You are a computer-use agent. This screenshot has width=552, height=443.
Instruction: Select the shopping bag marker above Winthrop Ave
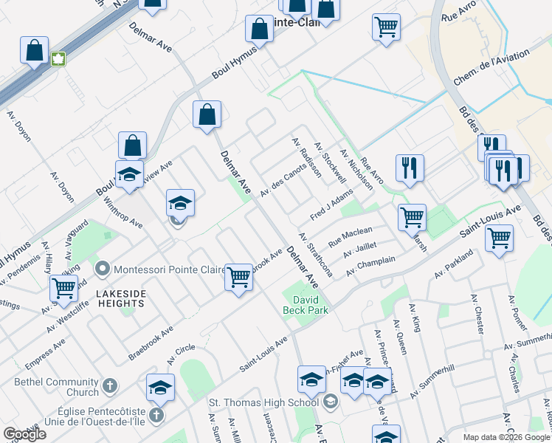click(x=132, y=145)
